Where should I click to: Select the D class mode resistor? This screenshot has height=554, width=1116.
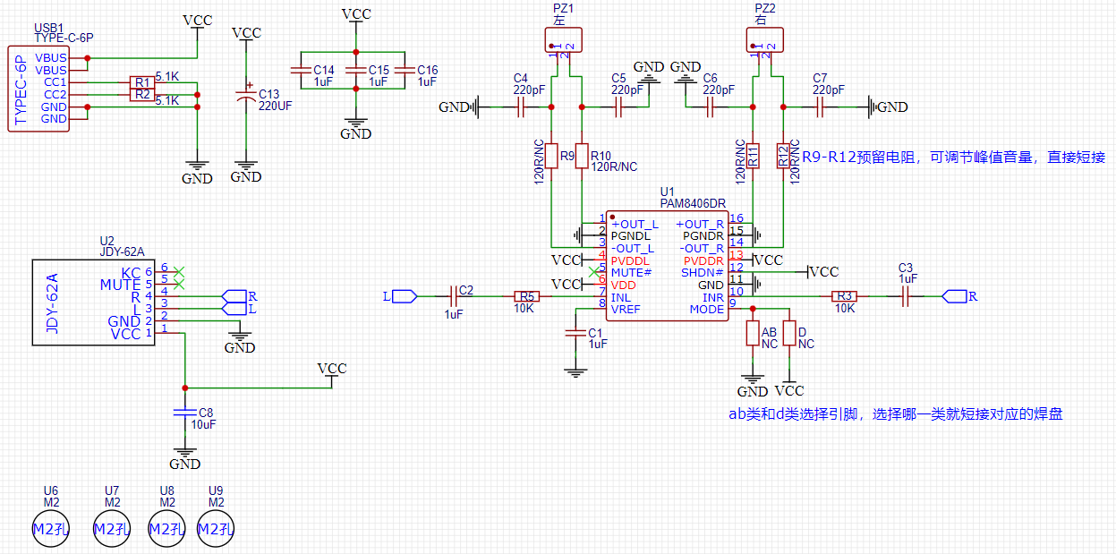pyautogui.click(x=789, y=333)
